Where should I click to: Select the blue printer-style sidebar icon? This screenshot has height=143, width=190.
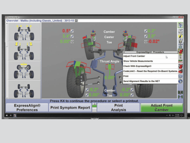pyautogui.click(x=180, y=77)
